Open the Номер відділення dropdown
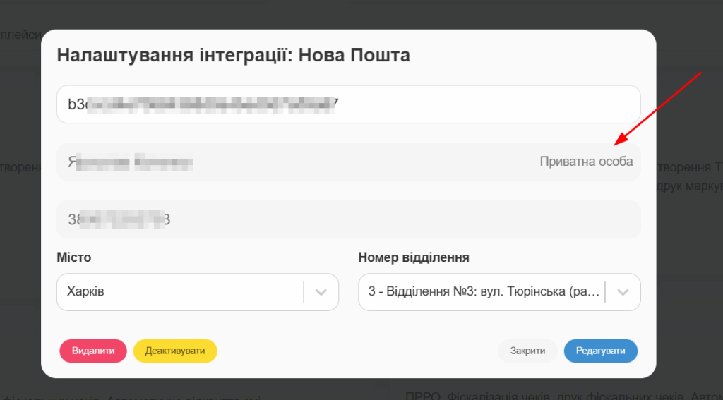This screenshot has width=723, height=400. [499, 292]
